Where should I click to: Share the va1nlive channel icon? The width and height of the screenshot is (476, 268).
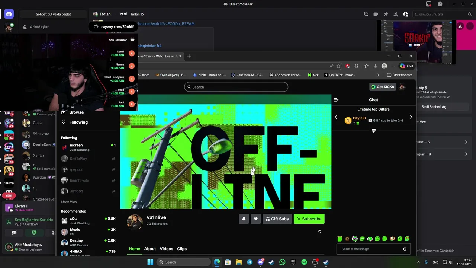319,231
